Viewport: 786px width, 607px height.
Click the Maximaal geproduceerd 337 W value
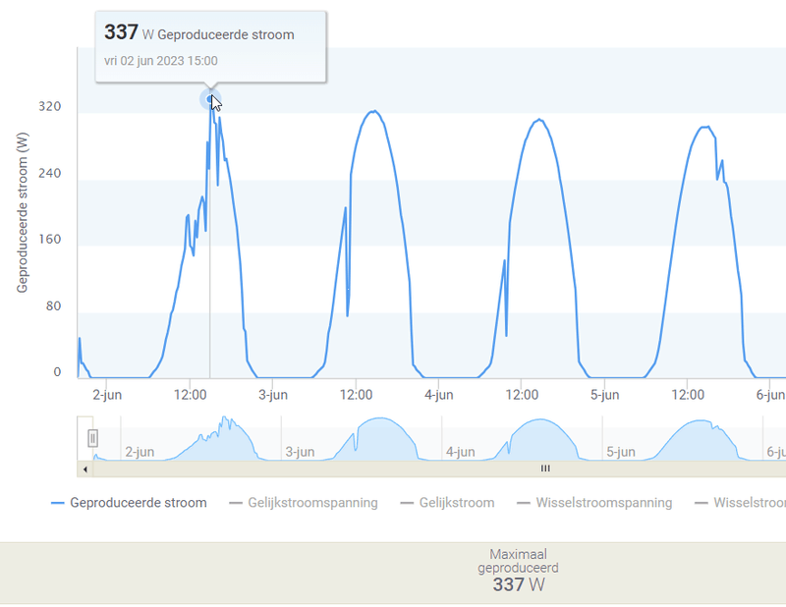519,584
